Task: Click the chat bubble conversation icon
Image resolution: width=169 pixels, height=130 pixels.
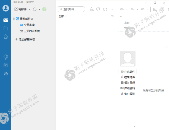Action: [98, 9]
